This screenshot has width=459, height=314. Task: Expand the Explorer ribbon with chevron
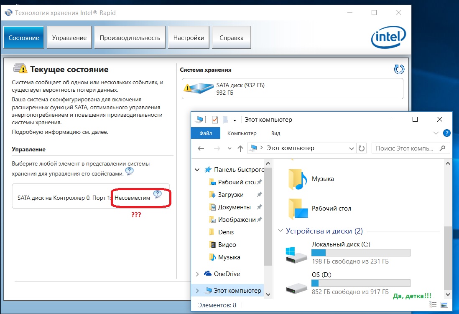click(436, 133)
